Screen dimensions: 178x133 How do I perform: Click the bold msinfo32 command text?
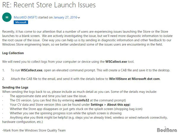click(x=82, y=100)
